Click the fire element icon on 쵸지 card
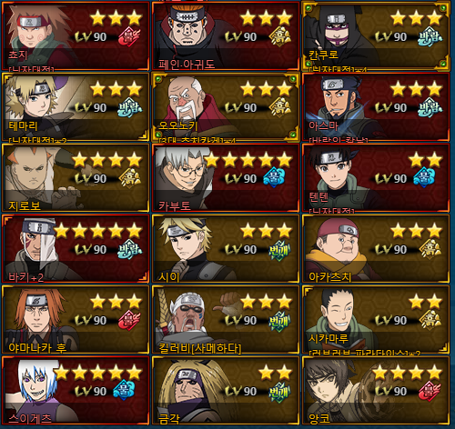The image size is (455, 429). click(129, 36)
